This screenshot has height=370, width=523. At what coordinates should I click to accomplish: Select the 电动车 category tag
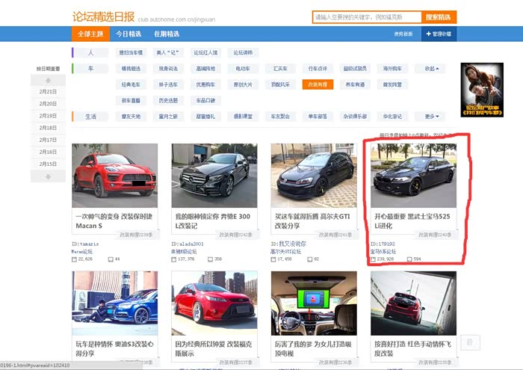coord(243,68)
